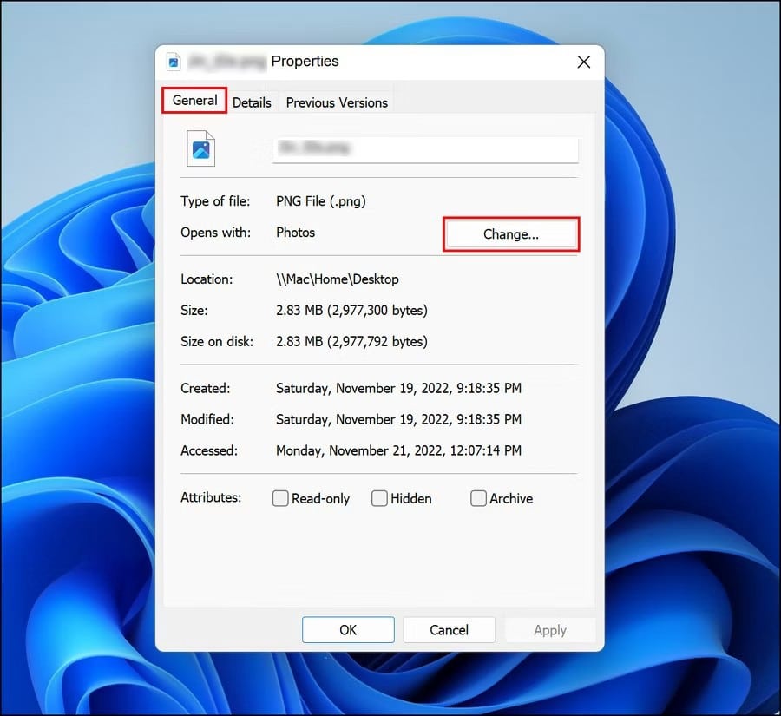
Task: Enable the Read-only attribute
Action: click(x=280, y=498)
